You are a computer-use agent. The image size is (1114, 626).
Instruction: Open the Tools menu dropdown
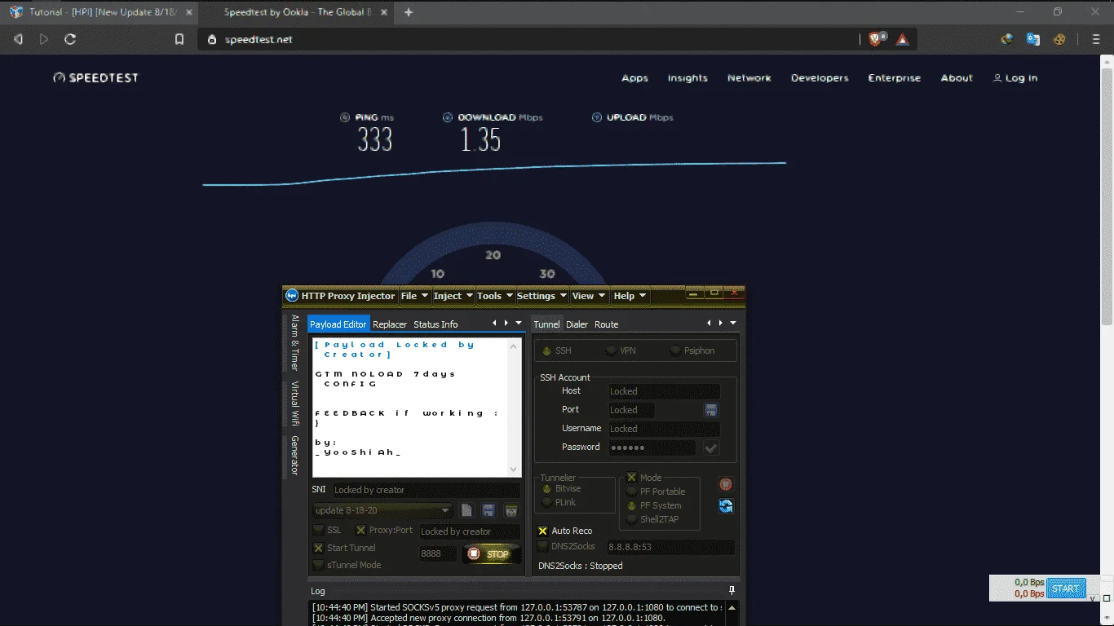(x=495, y=296)
